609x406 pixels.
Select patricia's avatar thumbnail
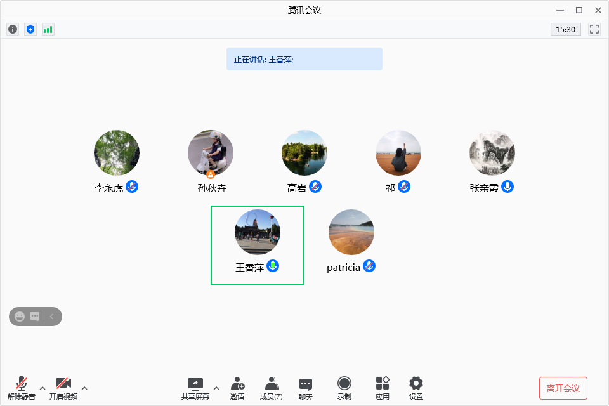[351, 232]
